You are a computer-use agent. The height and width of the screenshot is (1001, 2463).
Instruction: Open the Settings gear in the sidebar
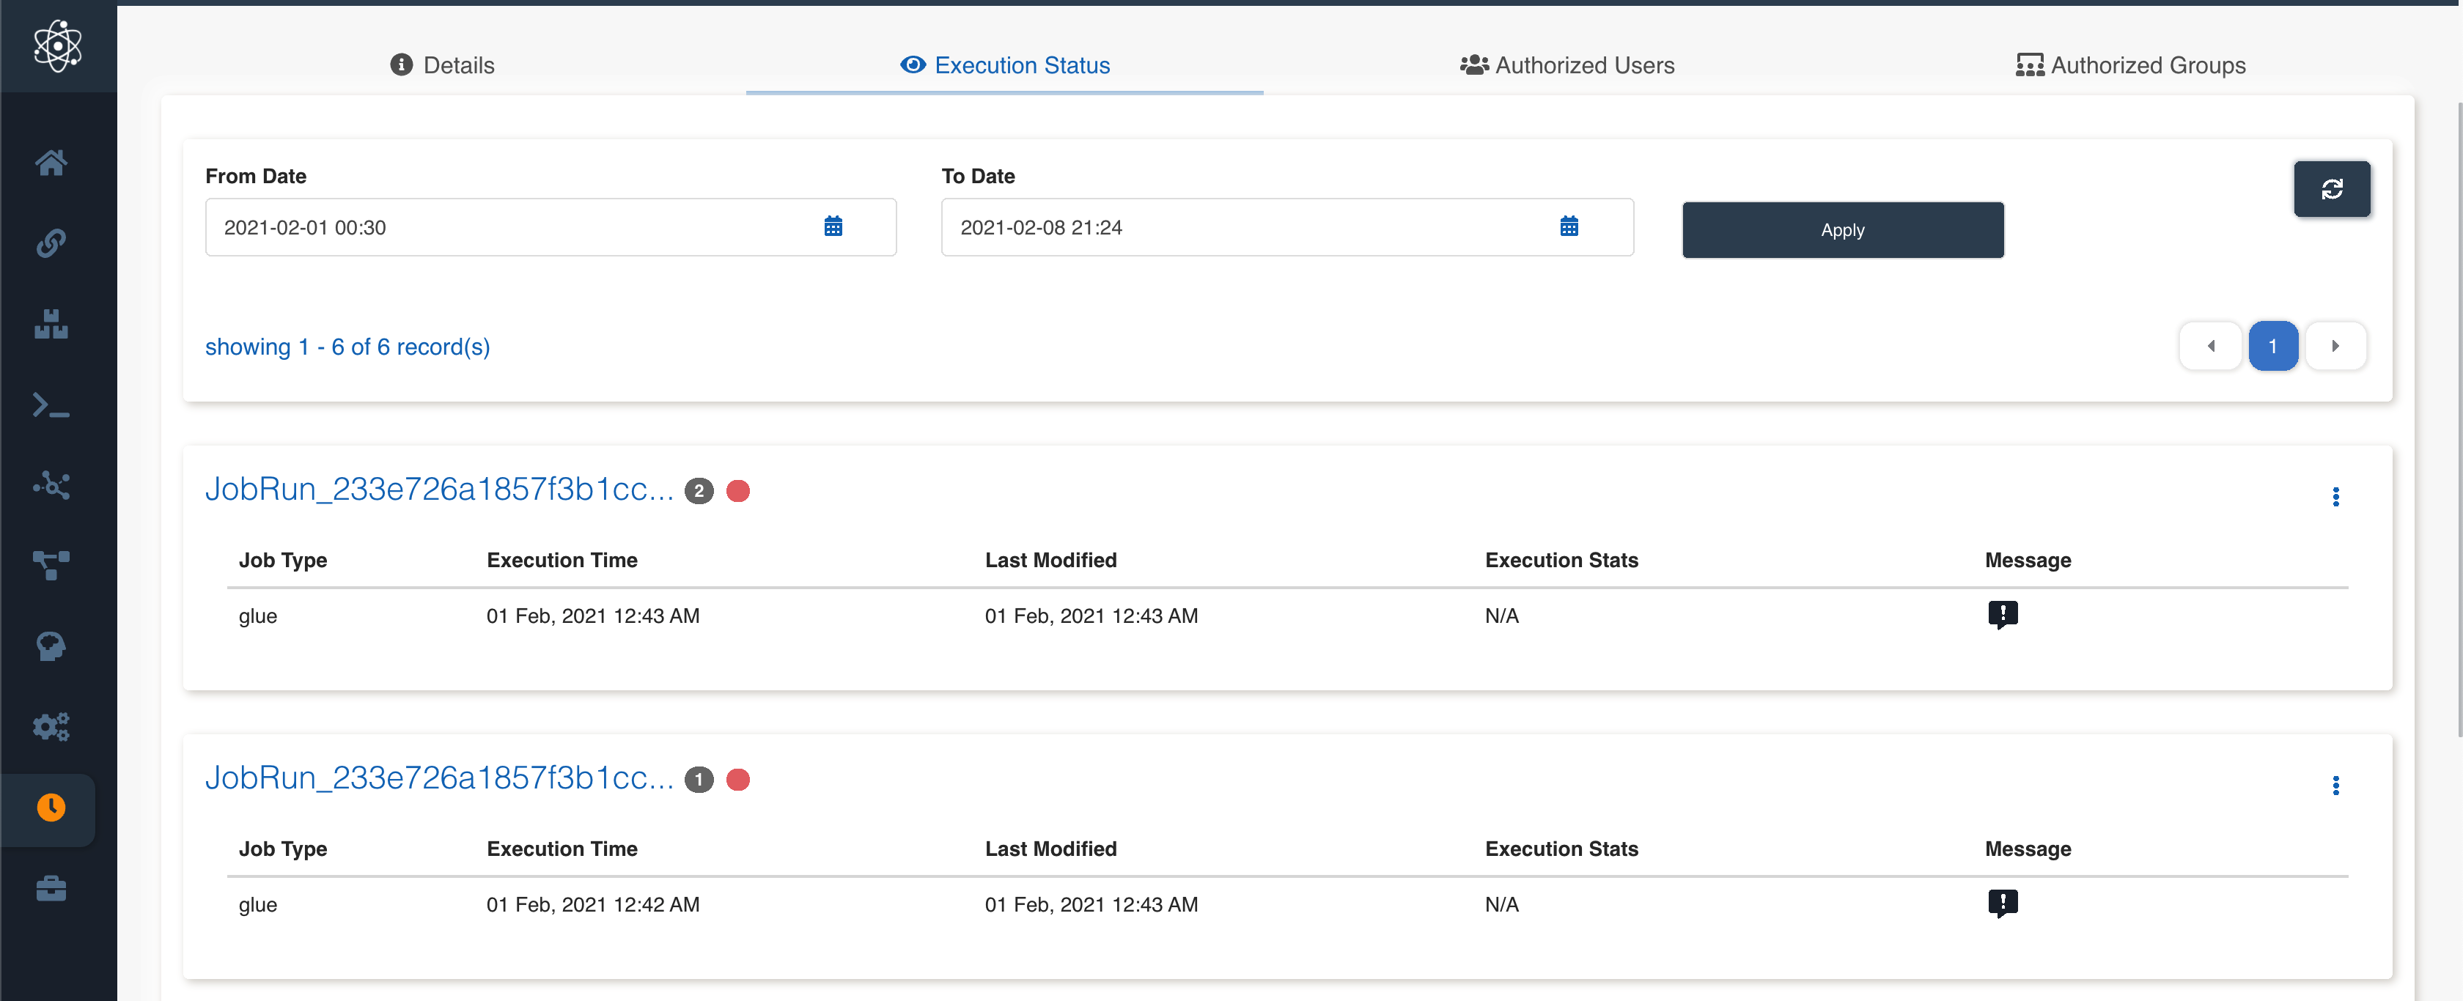pos(51,727)
